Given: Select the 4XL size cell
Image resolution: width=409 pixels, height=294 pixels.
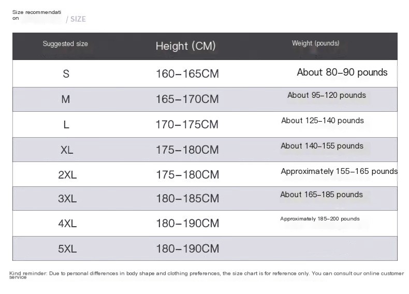Looking at the screenshot, I should (67, 224).
